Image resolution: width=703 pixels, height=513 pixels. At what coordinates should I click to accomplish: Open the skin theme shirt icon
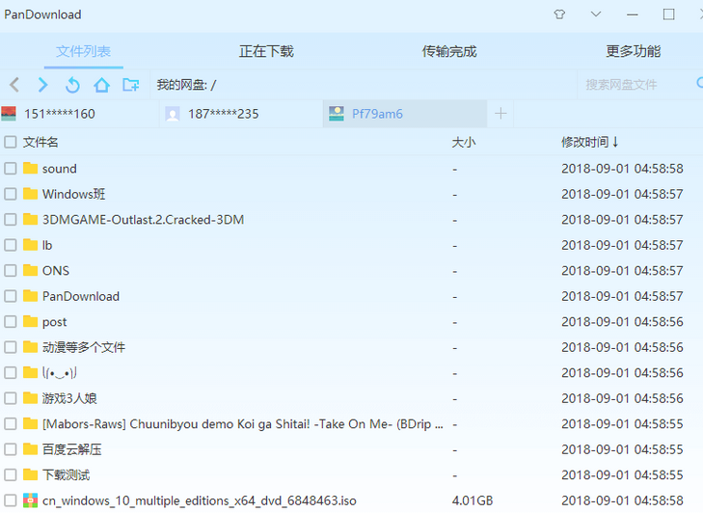[x=559, y=14]
